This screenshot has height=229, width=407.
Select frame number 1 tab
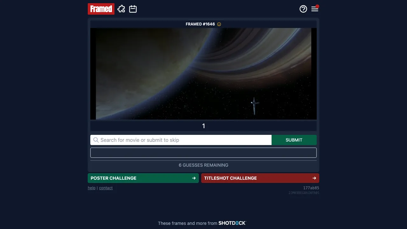tap(203, 126)
